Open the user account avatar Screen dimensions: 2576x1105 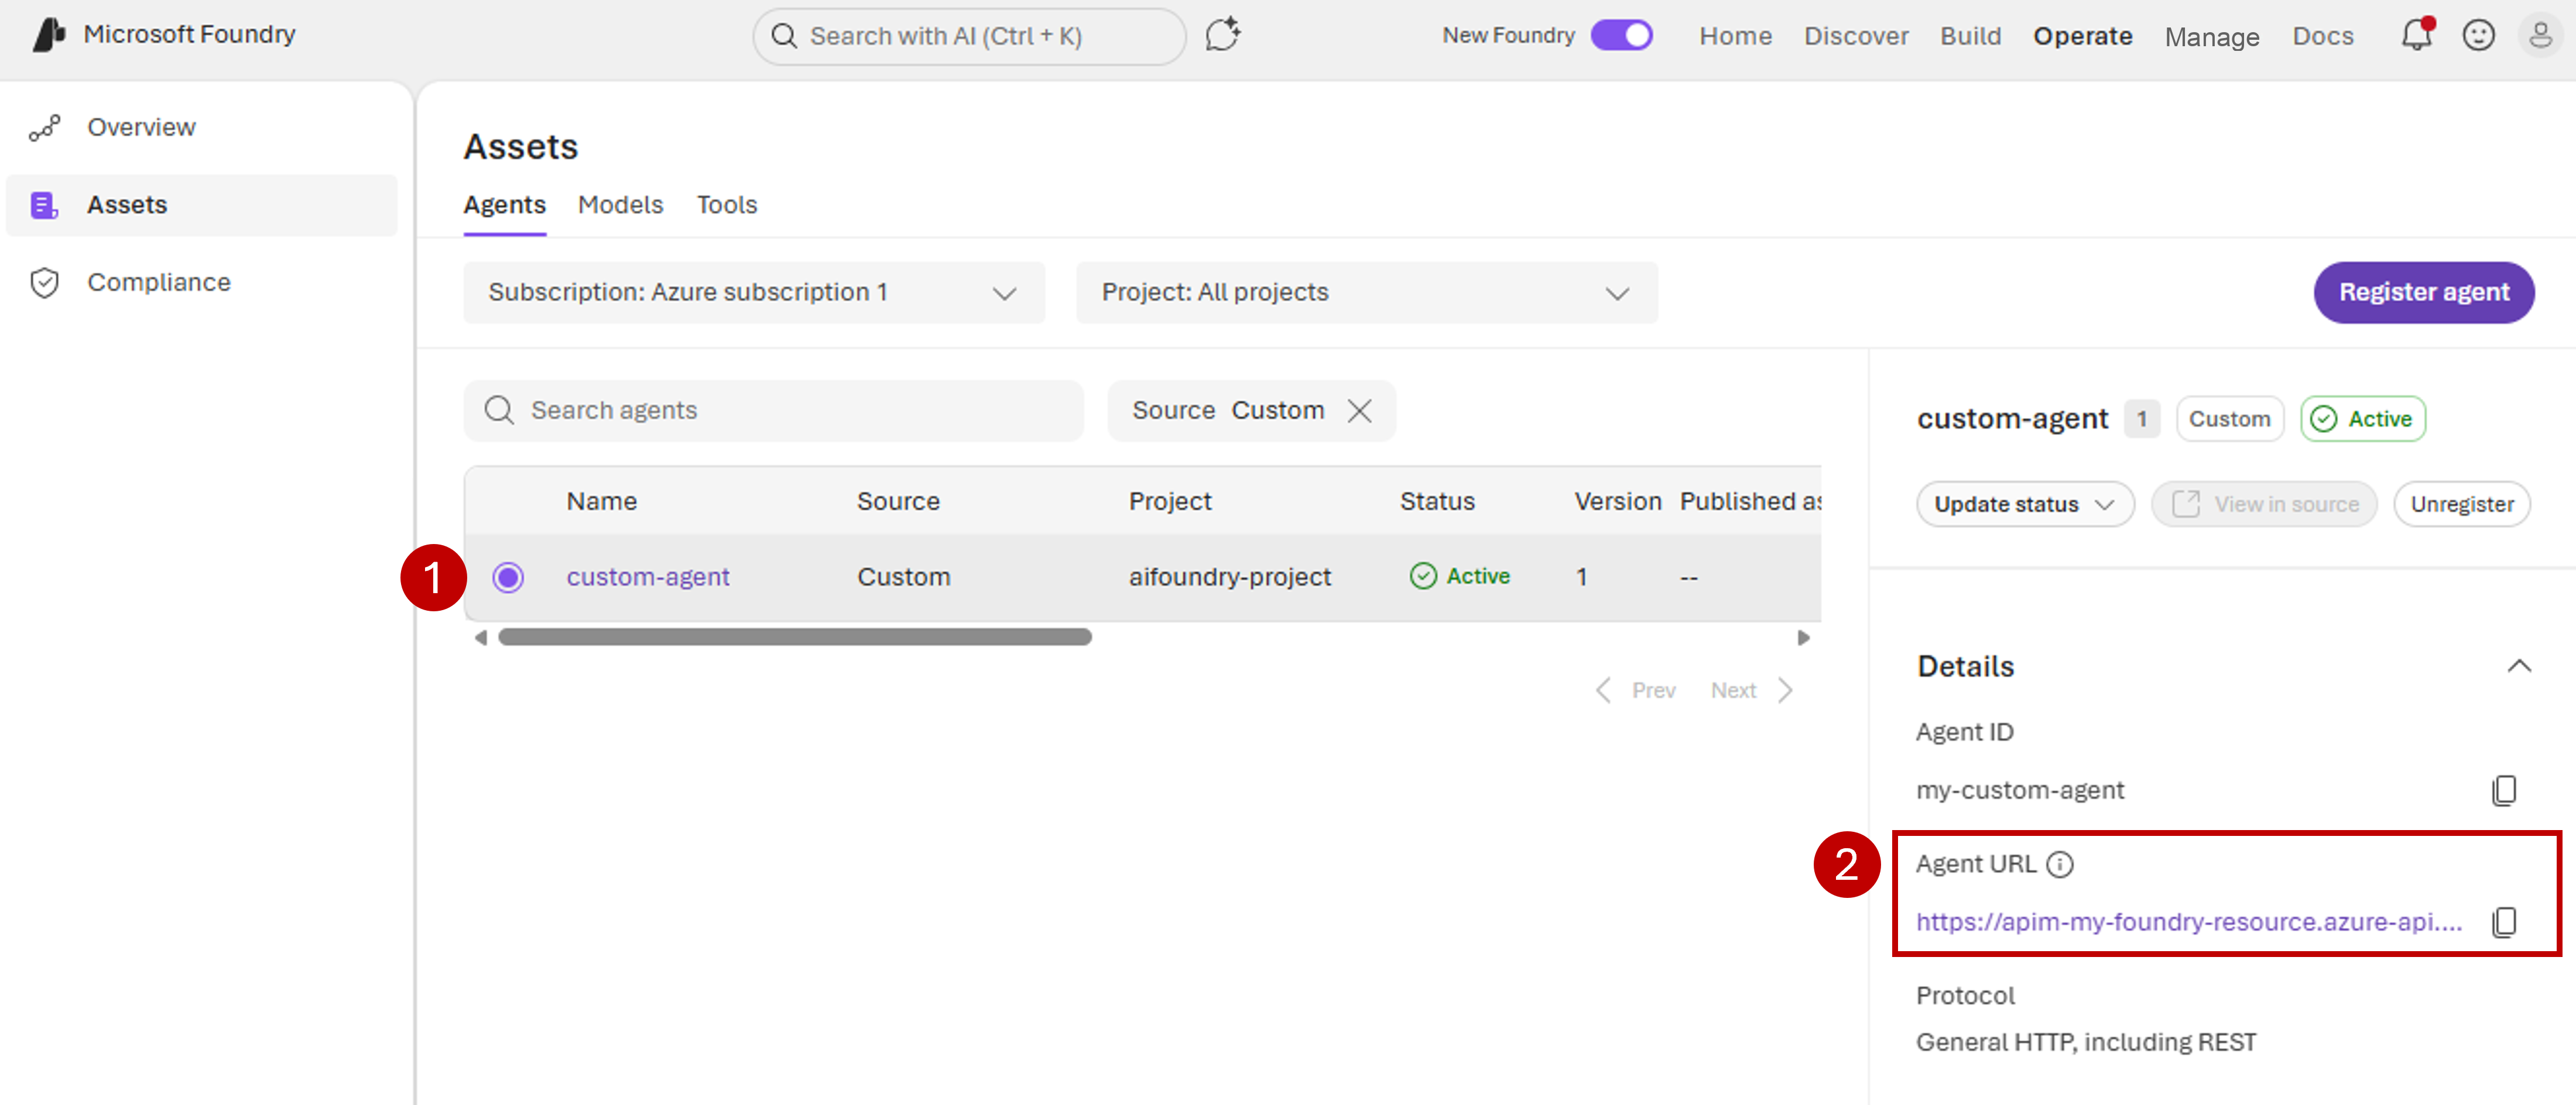tap(2540, 36)
